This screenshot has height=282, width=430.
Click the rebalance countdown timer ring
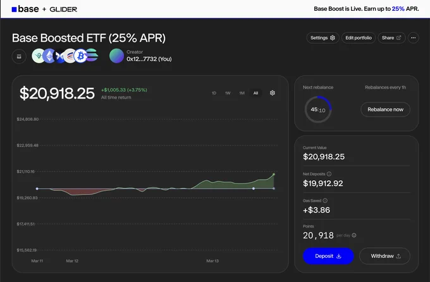pyautogui.click(x=318, y=109)
